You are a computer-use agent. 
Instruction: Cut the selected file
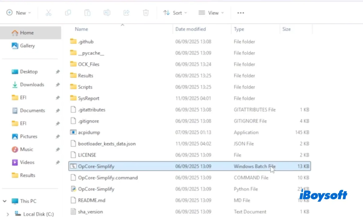tap(48, 13)
